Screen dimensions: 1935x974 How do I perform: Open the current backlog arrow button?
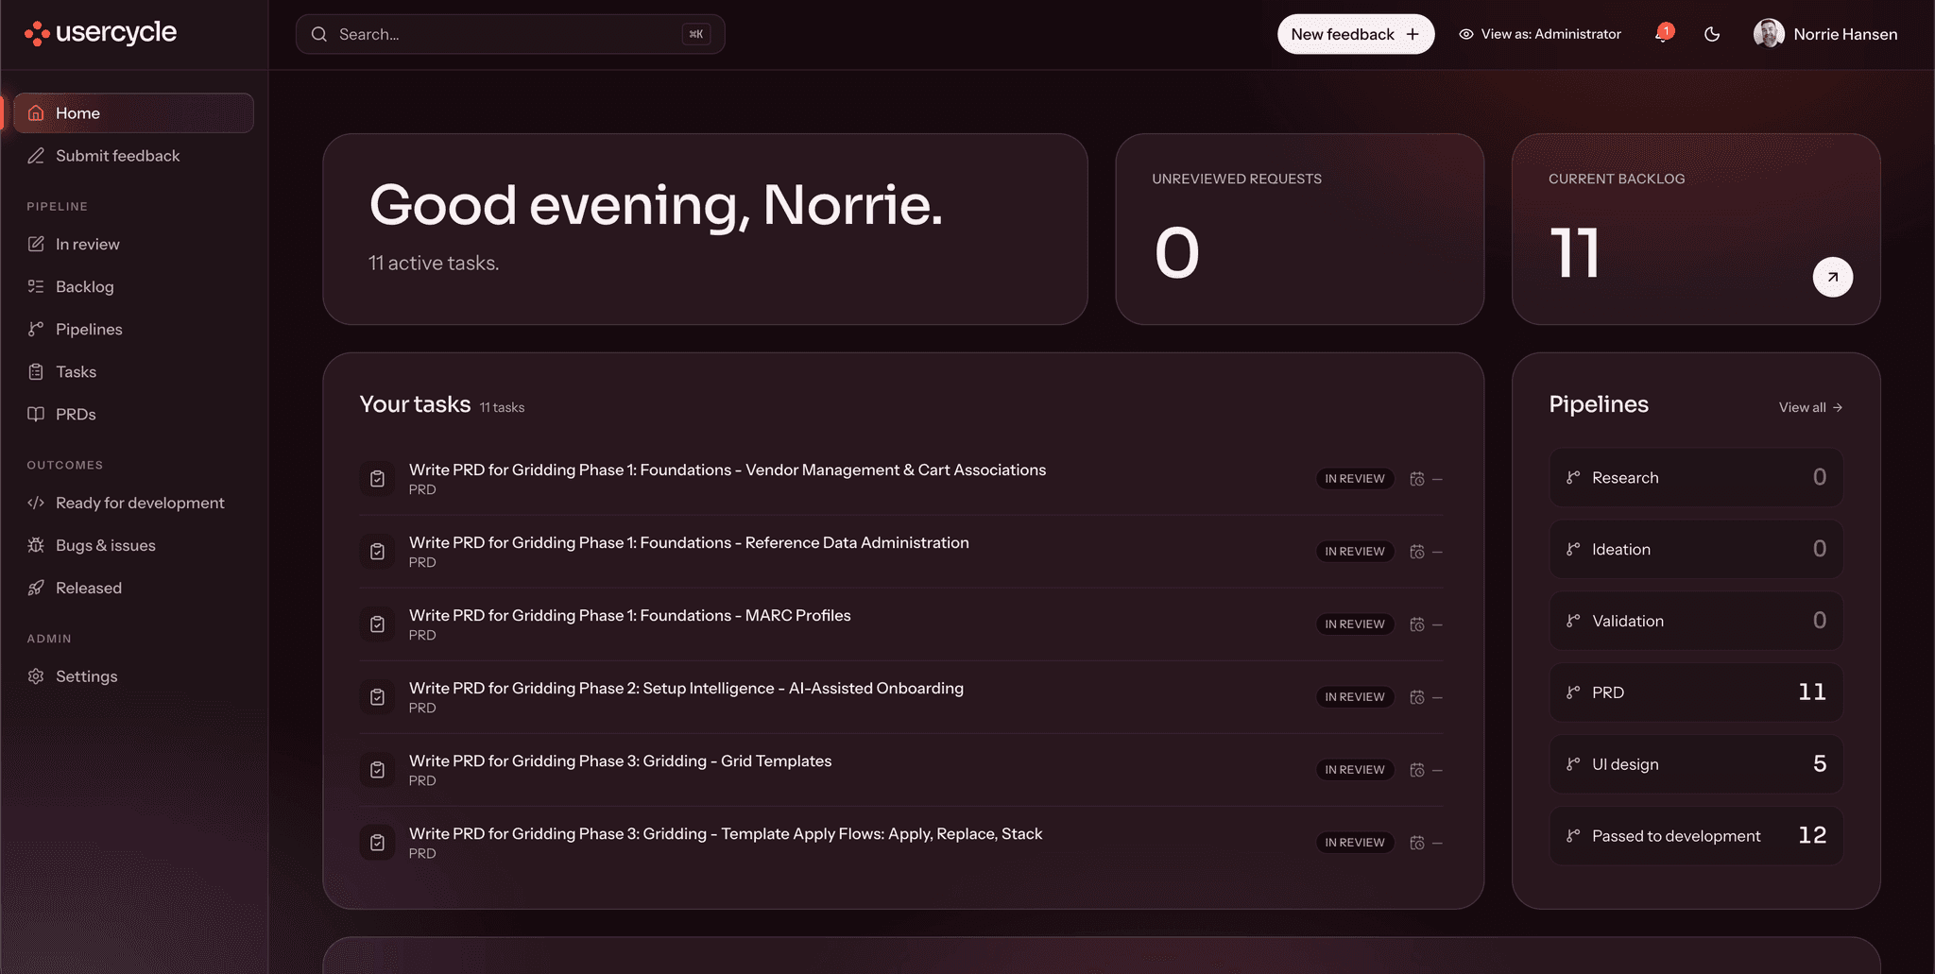pyautogui.click(x=1832, y=277)
